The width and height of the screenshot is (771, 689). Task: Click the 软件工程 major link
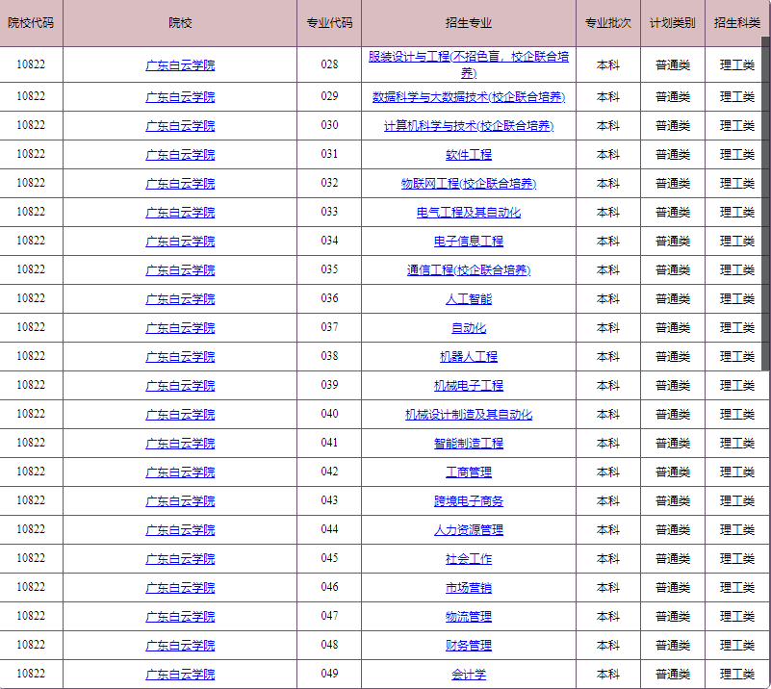(468, 155)
